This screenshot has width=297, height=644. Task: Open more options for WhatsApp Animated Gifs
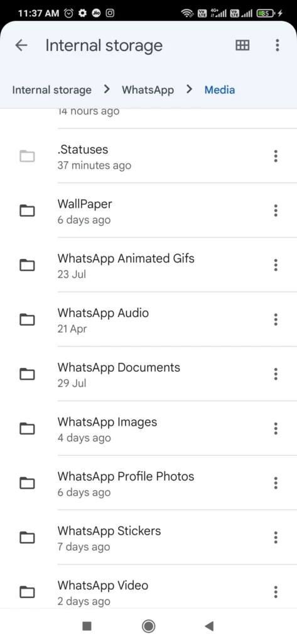(276, 265)
